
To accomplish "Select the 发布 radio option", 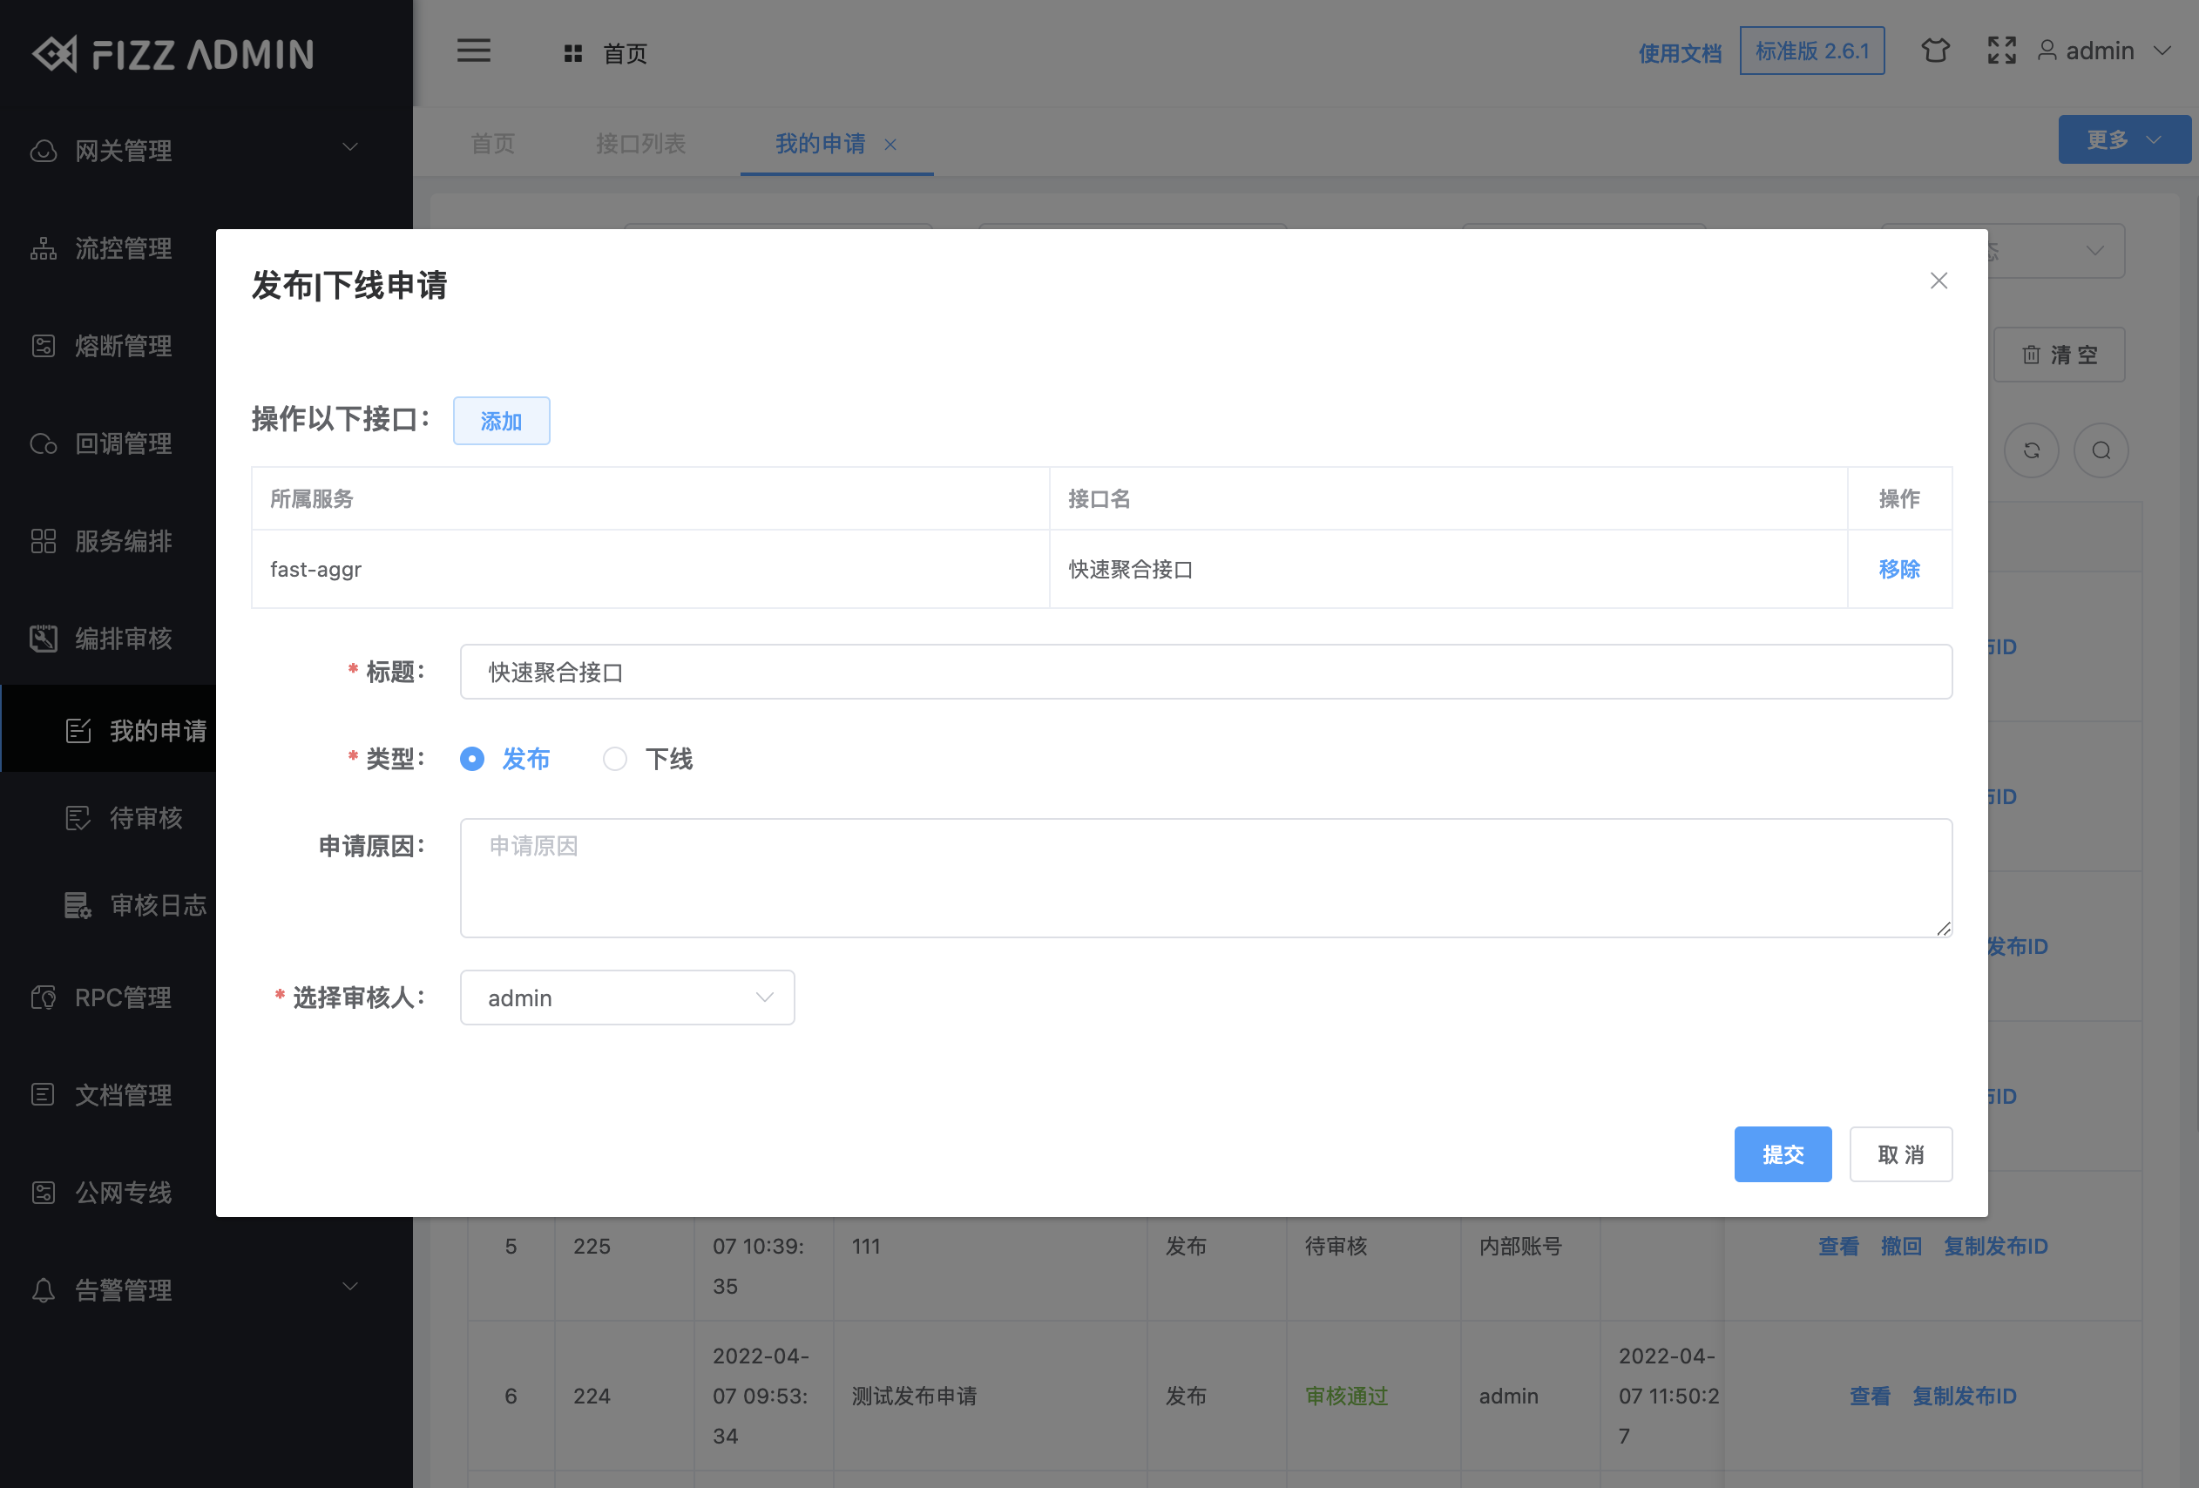I will click(472, 759).
